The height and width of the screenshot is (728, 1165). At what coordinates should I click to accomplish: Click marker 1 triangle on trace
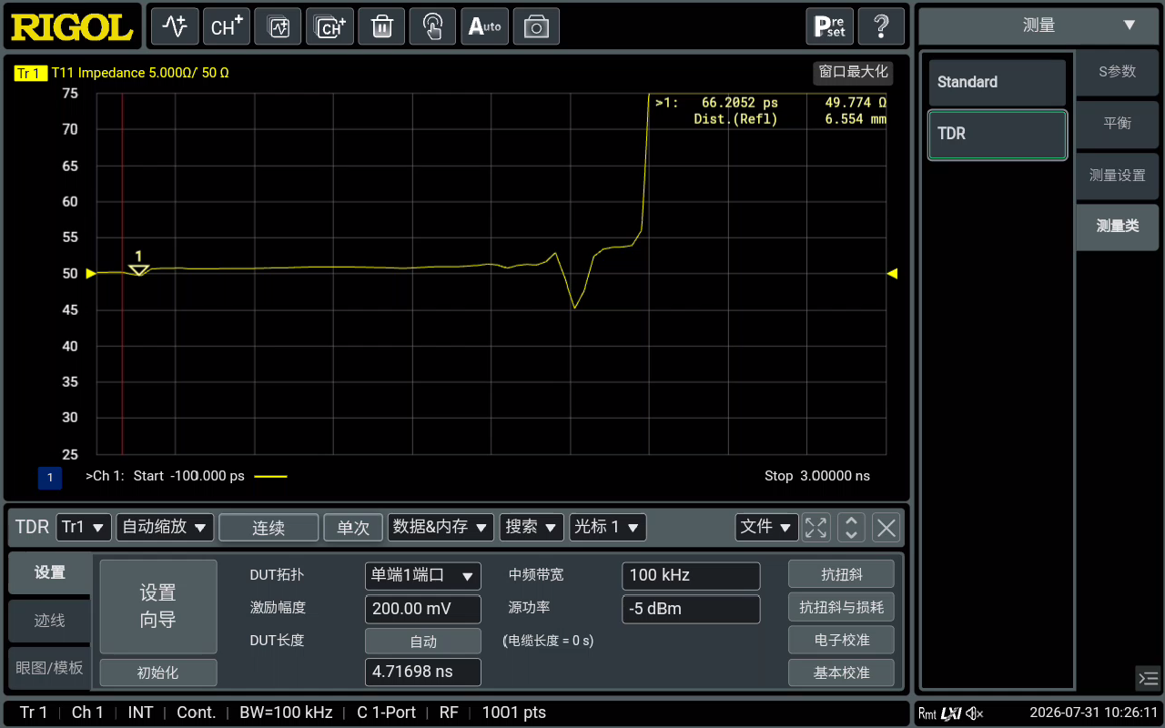coord(138,269)
